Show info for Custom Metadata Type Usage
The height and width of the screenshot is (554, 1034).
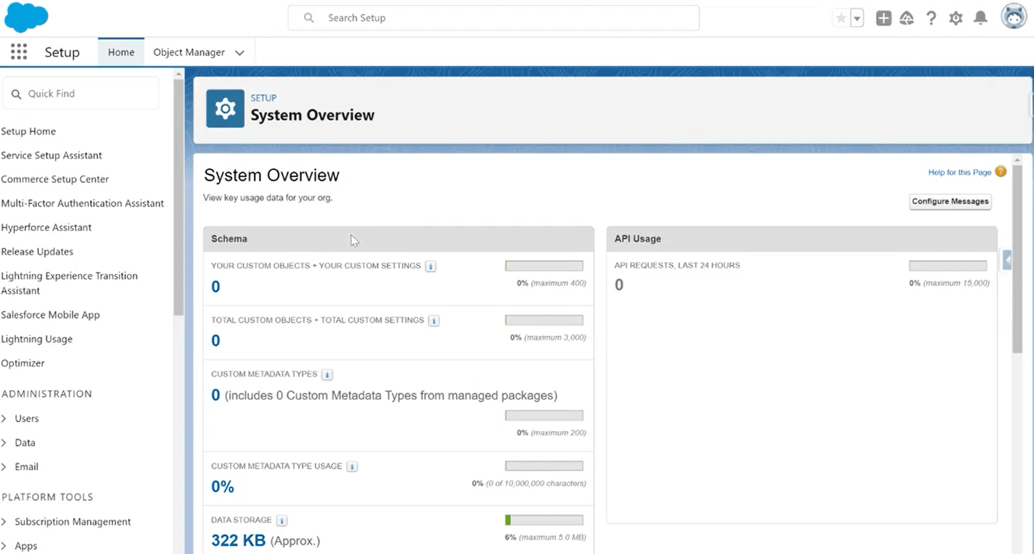point(352,466)
